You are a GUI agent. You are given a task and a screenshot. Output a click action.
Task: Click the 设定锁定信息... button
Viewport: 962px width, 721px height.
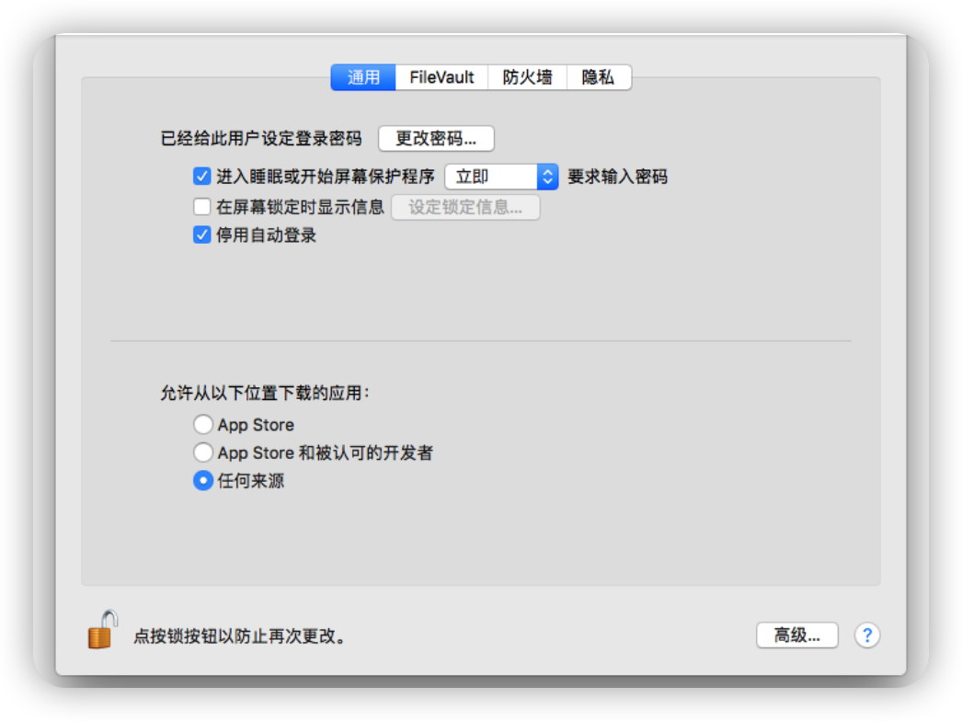click(x=465, y=207)
